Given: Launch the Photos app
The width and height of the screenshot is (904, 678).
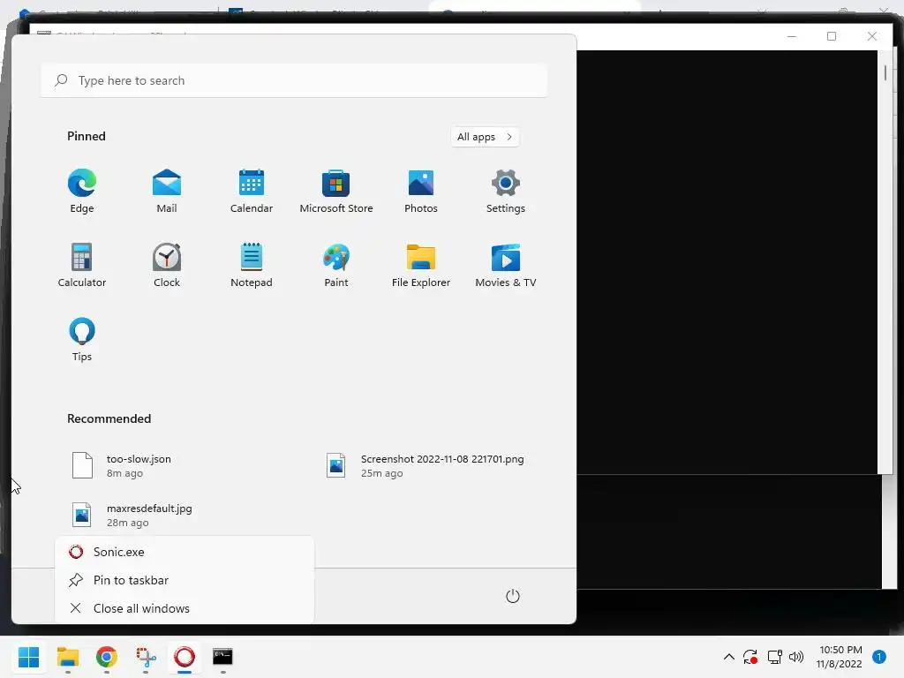Looking at the screenshot, I should pyautogui.click(x=421, y=191).
